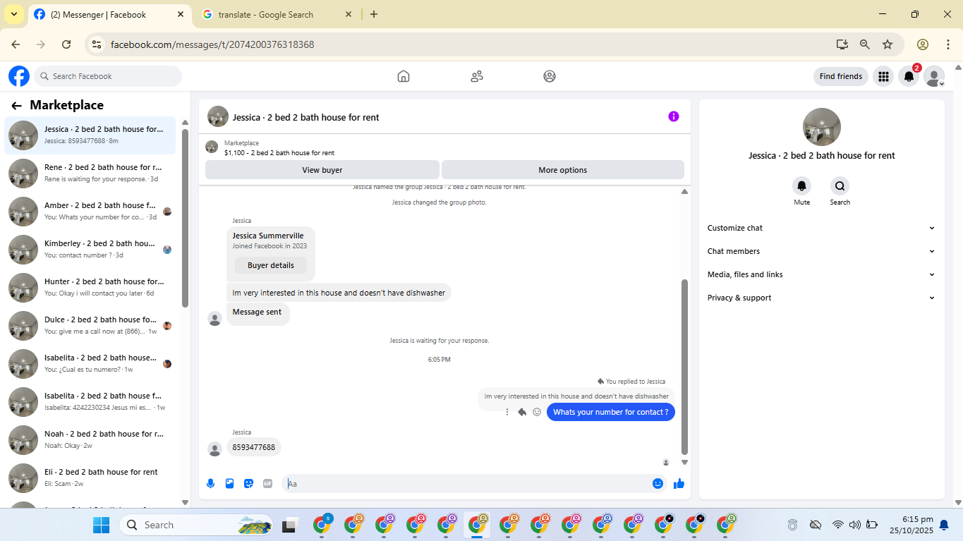Open Rene's conversation in the list
The height and width of the screenshot is (541, 963).
[90, 173]
